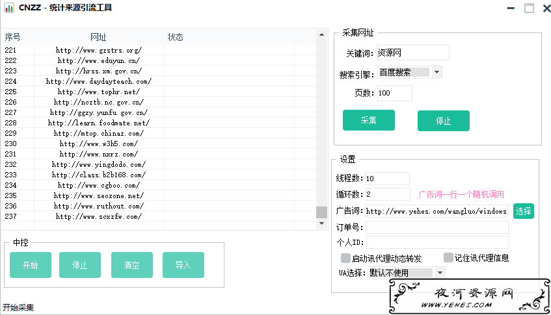The height and width of the screenshot is (315, 551).
Task: Click the URL list scrollbar thumb
Action: [321, 212]
